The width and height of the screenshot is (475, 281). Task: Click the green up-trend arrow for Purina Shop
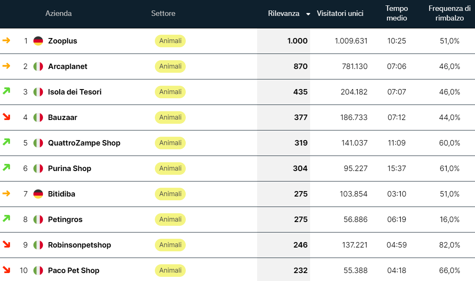tap(6, 167)
